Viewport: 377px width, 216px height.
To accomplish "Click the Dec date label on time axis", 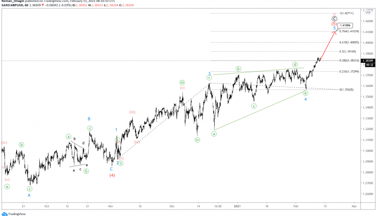I will (172, 206).
